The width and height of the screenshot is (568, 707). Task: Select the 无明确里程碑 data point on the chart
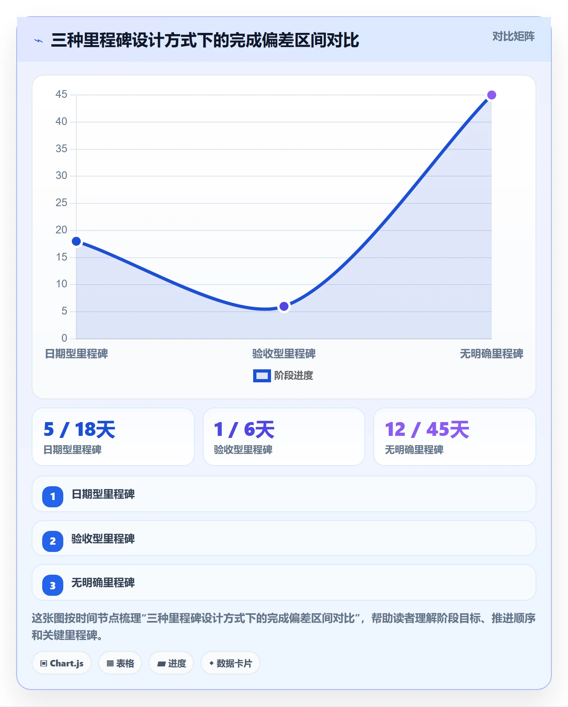[x=492, y=95]
